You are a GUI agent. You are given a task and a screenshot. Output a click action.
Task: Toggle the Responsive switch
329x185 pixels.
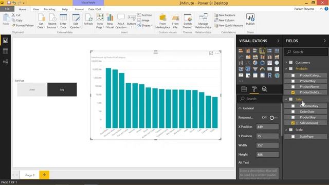point(273,118)
